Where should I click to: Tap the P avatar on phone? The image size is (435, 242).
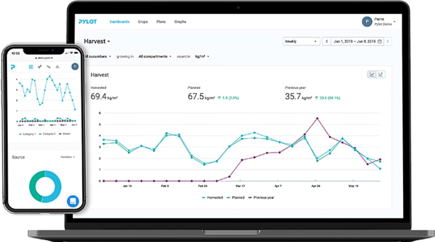point(75,67)
